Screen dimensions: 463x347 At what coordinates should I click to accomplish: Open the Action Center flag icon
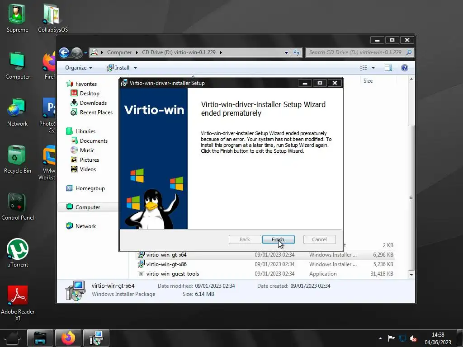coord(391,338)
